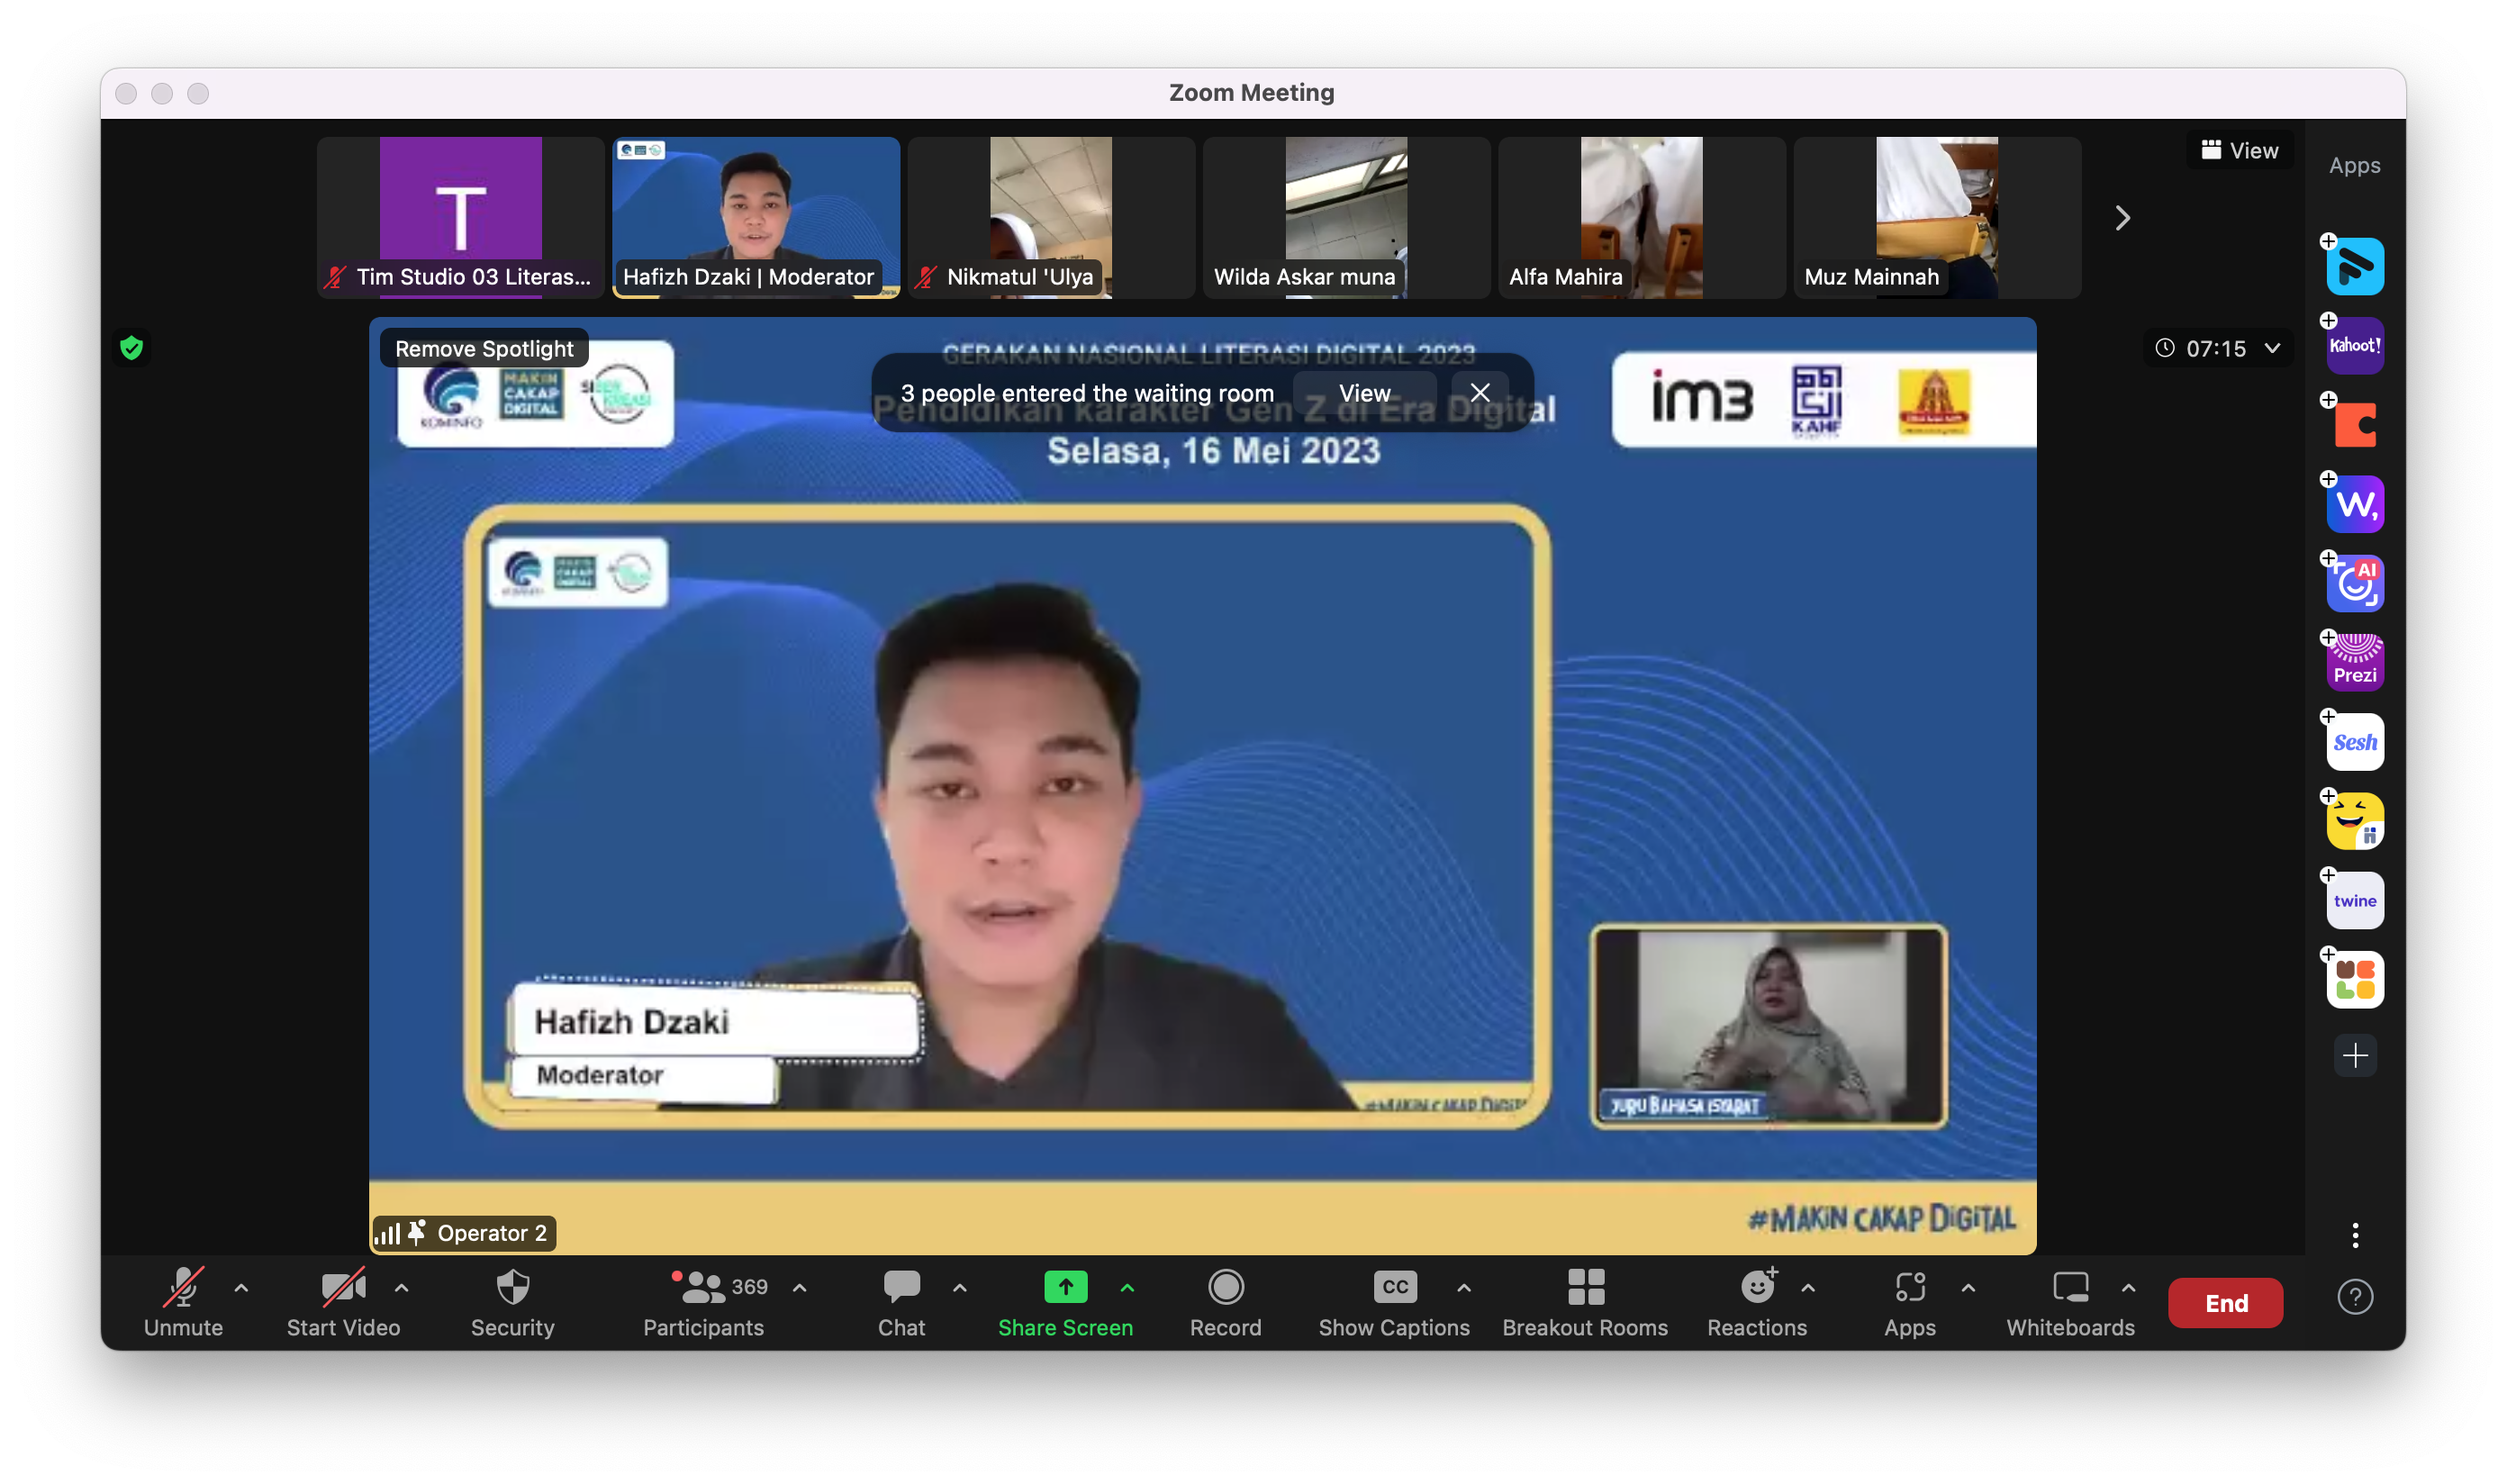This screenshot has width=2507, height=1484.
Task: Open Apps from the bottom toolbar
Action: (x=1910, y=1303)
